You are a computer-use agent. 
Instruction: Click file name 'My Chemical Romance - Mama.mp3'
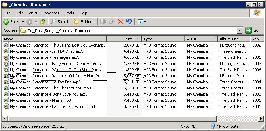pyautogui.click(x=40, y=100)
